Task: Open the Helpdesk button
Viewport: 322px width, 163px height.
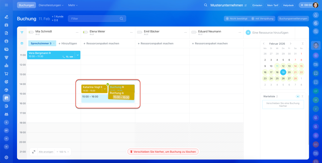Action: point(289,5)
